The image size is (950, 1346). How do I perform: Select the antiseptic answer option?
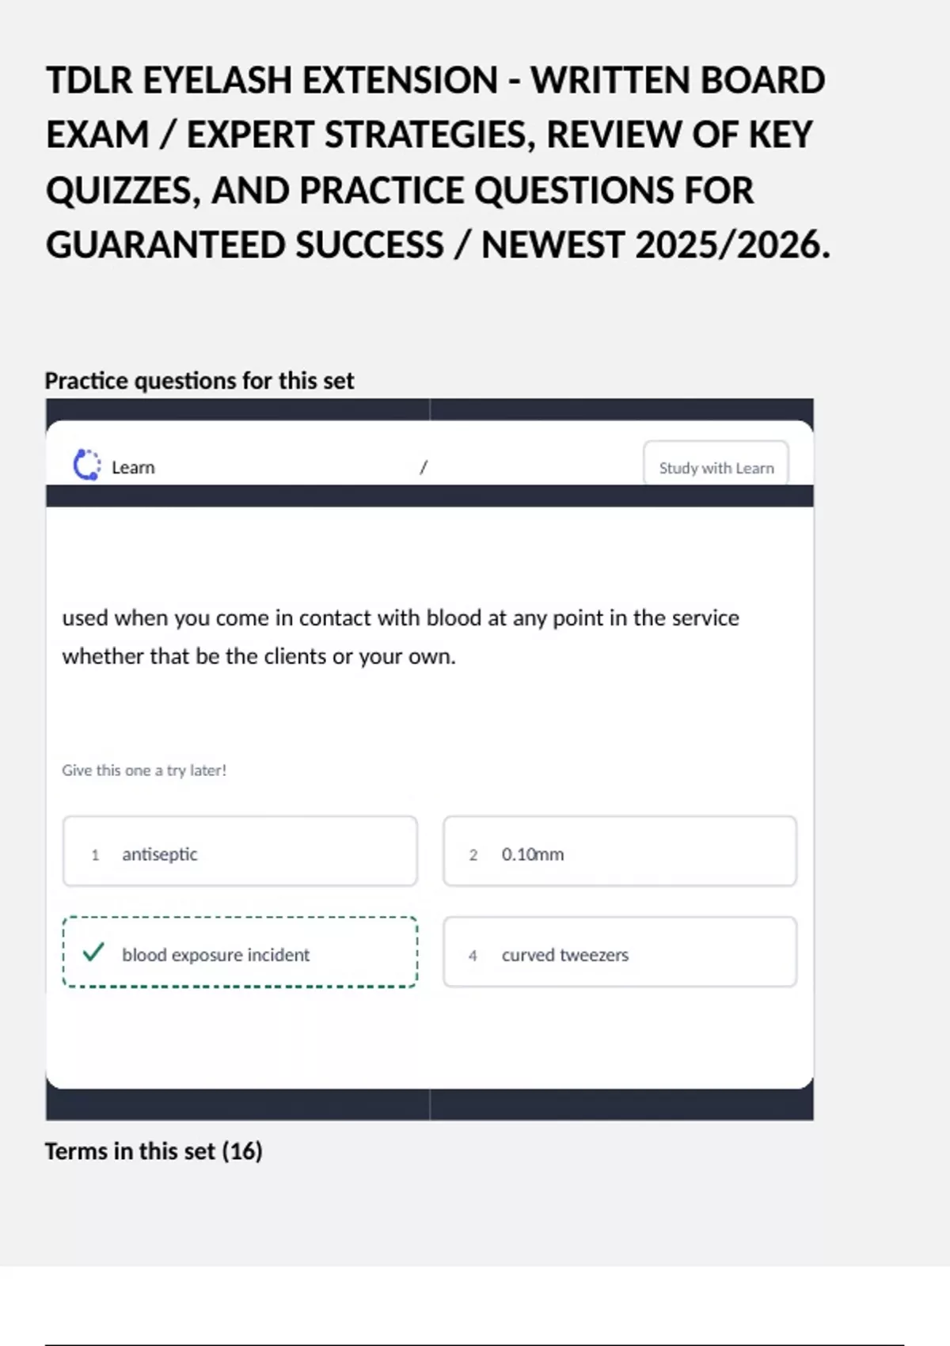click(240, 852)
